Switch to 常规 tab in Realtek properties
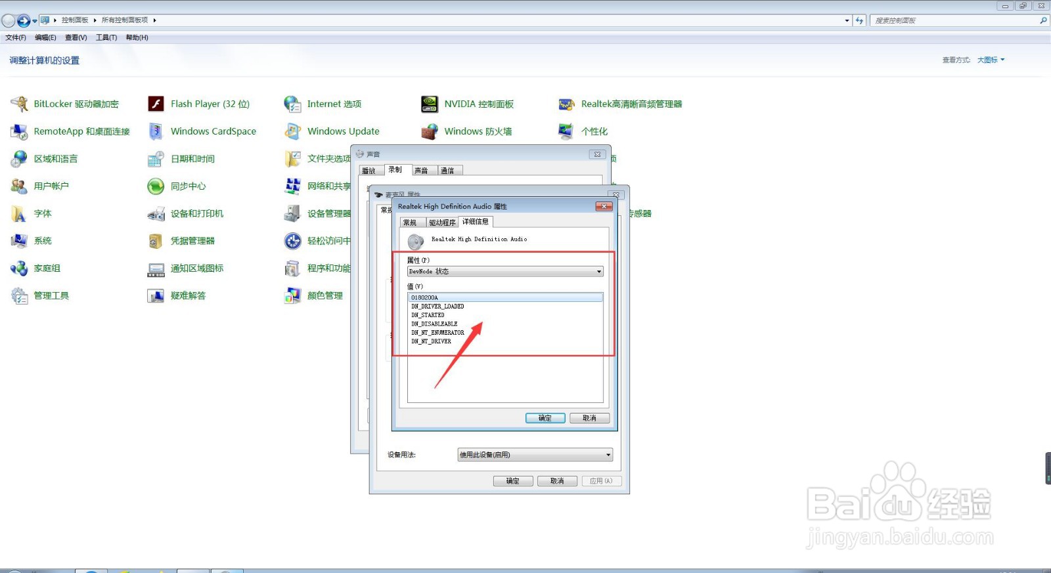The image size is (1051, 573). pyautogui.click(x=413, y=223)
